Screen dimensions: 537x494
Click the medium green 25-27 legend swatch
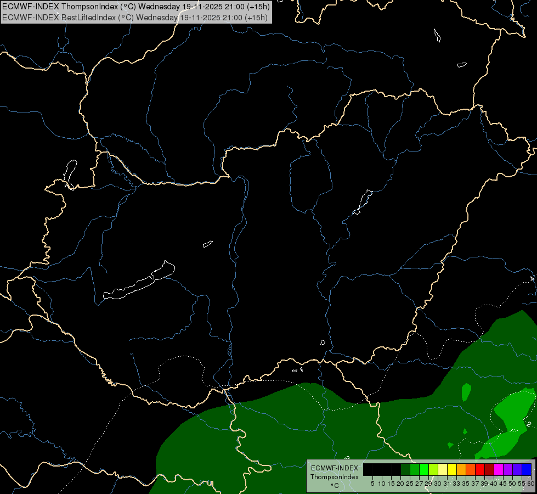(415, 470)
